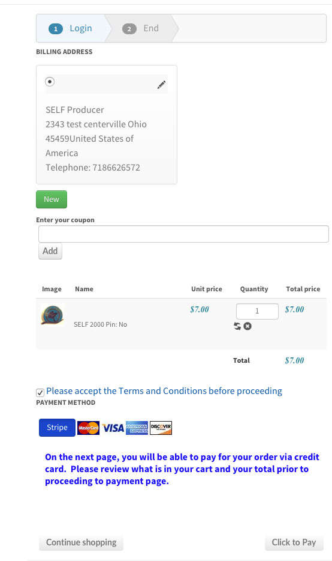Return to store via Continue shopping
The height and width of the screenshot is (561, 332).
click(x=81, y=542)
